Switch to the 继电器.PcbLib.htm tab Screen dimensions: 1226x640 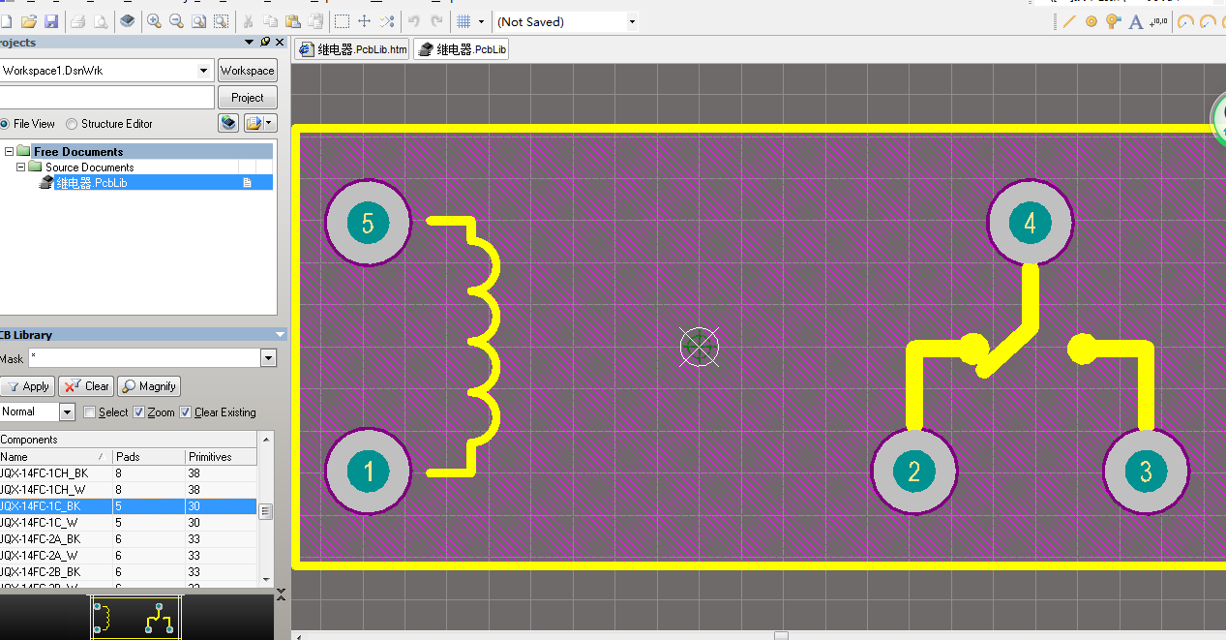click(x=352, y=49)
